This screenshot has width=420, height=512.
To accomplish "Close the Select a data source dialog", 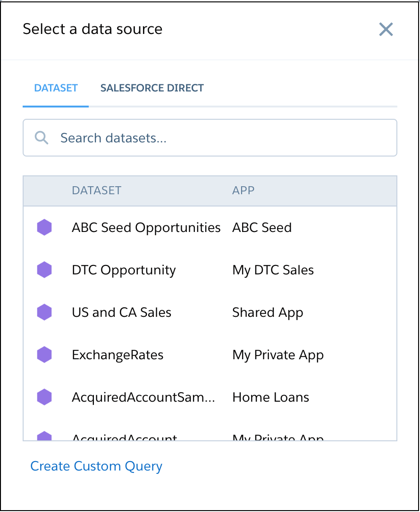I will pos(386,29).
